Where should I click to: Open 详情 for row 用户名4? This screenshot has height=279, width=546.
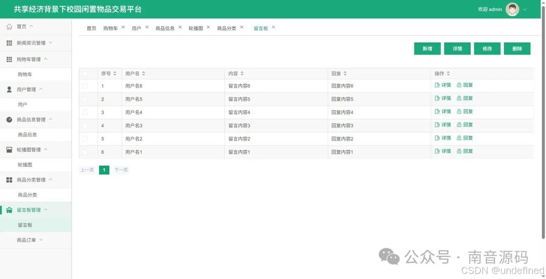click(443, 112)
